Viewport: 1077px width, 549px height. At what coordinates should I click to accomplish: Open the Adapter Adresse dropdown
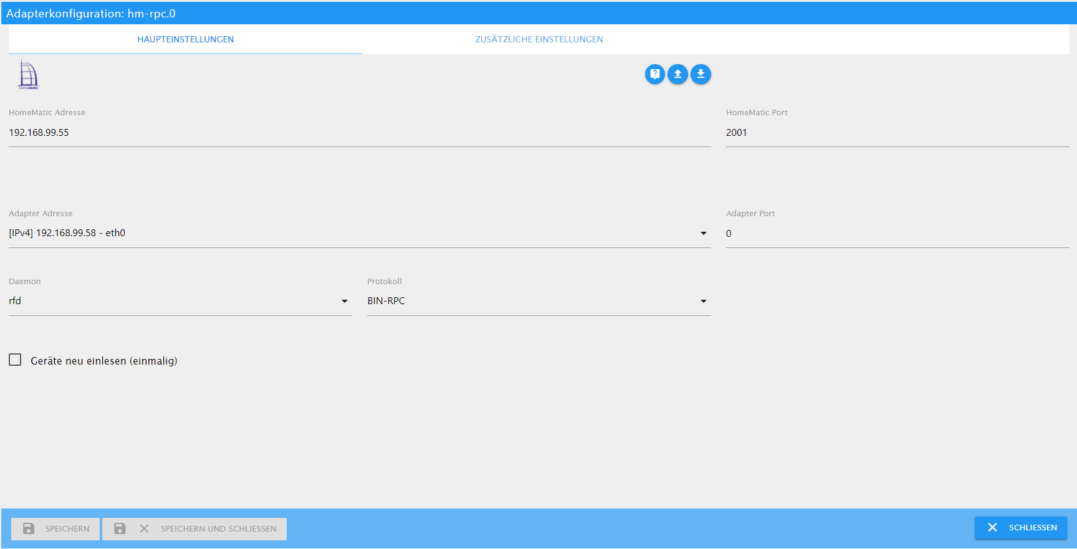(360, 233)
